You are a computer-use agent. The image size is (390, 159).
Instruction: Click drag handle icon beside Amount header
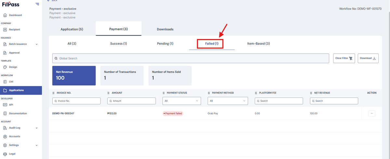click(109, 93)
